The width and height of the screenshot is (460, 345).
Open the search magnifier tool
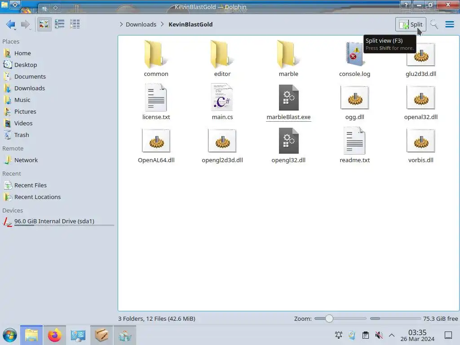(x=434, y=24)
